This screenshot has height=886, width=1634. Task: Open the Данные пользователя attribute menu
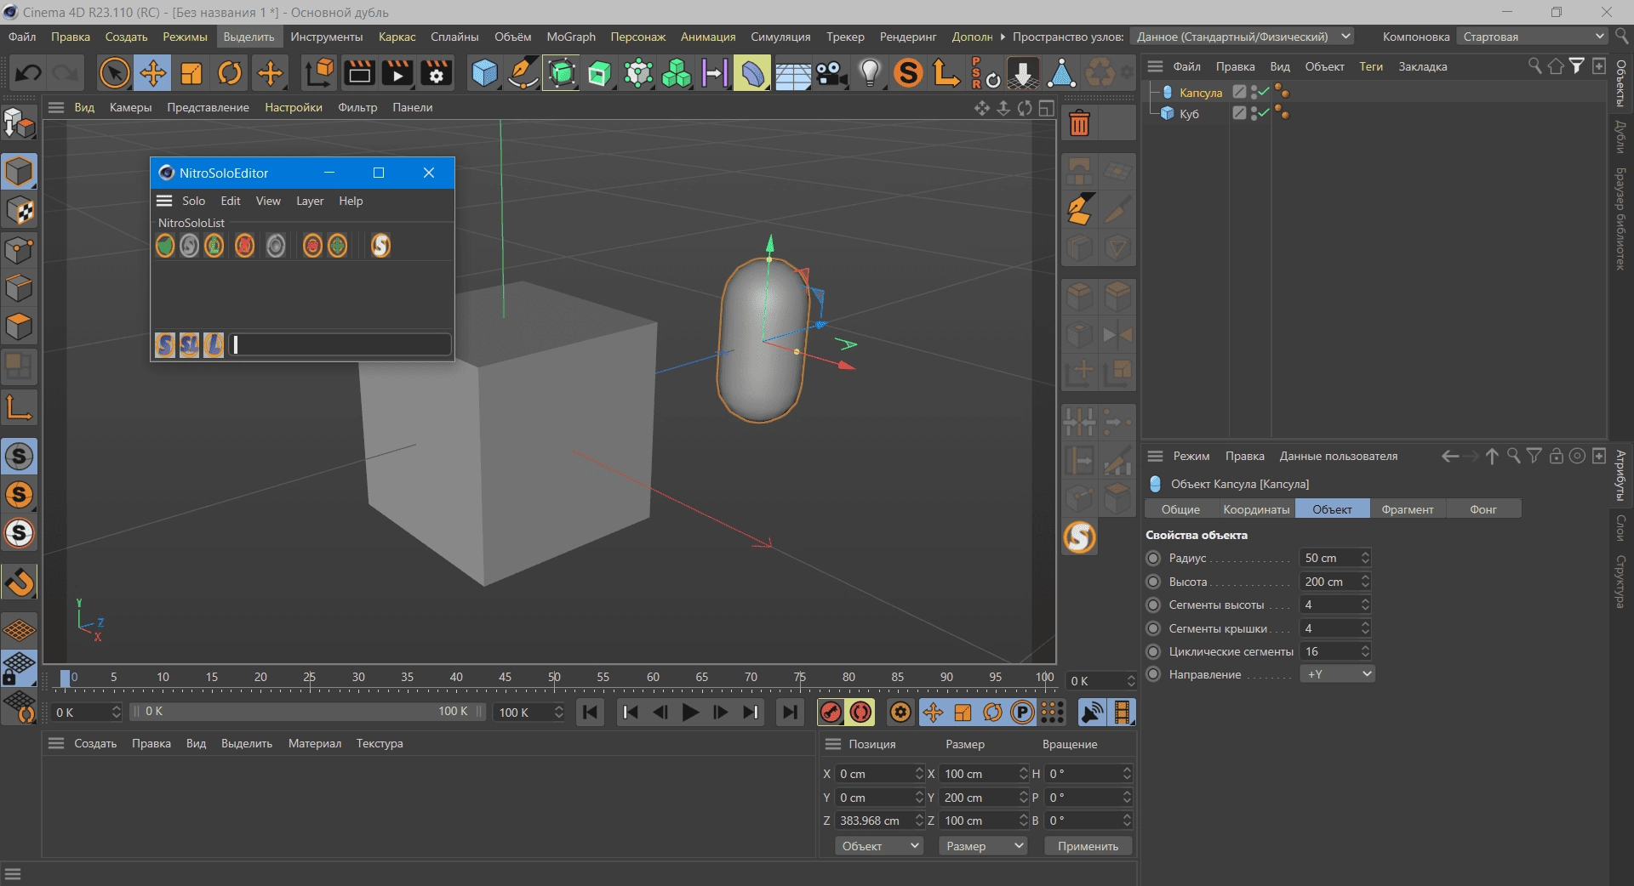[x=1338, y=456]
